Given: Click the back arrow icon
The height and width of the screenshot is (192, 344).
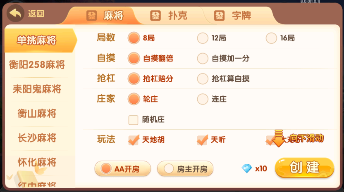Looking at the screenshot, I should (x=16, y=14).
